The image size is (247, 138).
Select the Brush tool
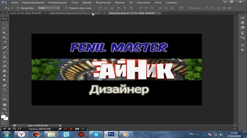[5, 52]
